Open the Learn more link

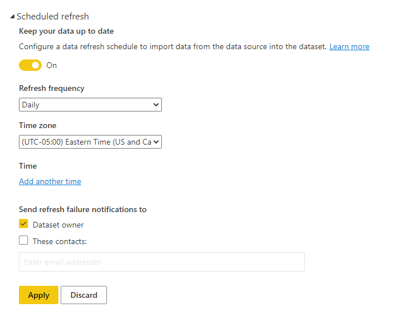(350, 46)
